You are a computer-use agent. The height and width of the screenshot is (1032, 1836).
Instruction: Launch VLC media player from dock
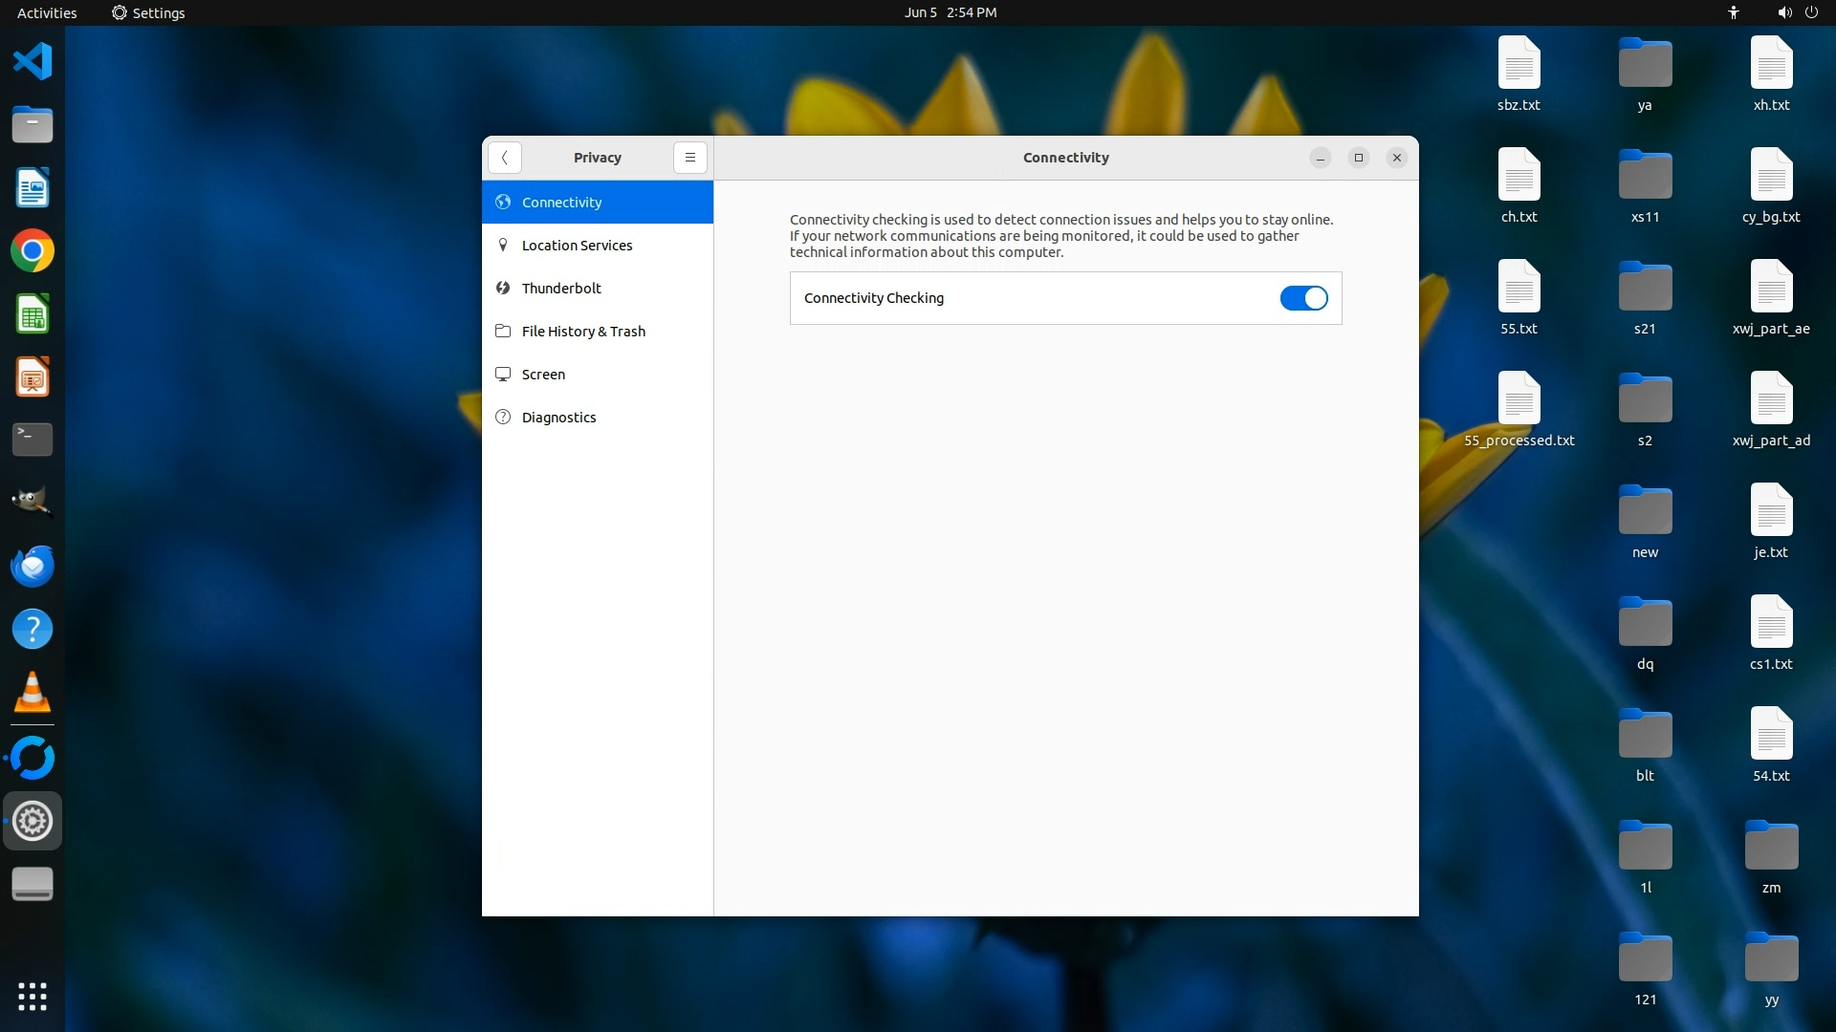click(x=33, y=693)
